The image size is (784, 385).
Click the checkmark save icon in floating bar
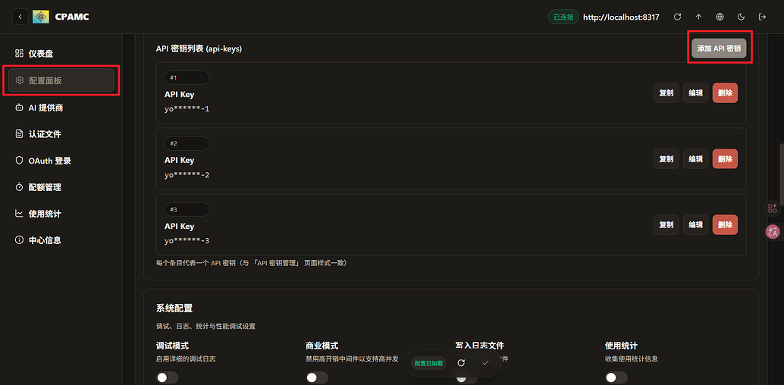(x=485, y=363)
